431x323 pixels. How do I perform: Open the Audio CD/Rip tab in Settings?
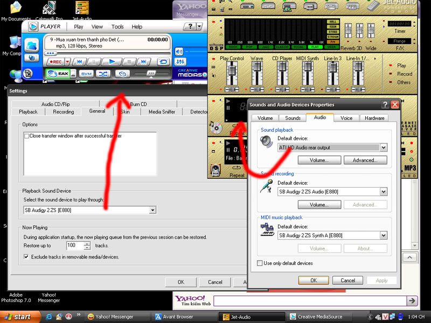pyautogui.click(x=55, y=104)
